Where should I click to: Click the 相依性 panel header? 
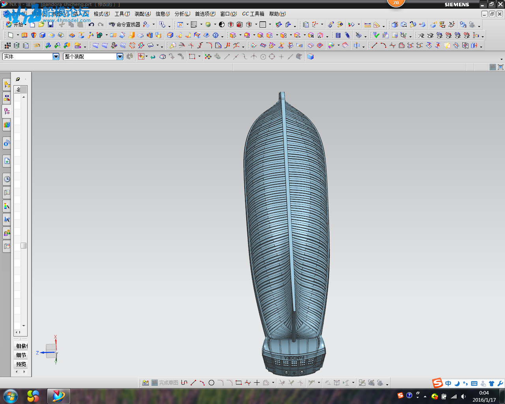(x=21, y=346)
